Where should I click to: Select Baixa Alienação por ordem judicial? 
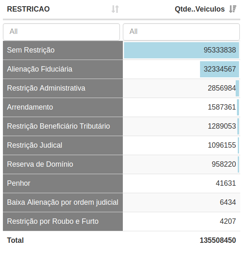[63, 202]
